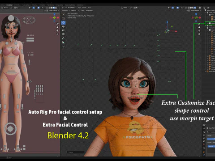Open Global orientation dropdown in picker viewport
The image size is (215, 161).
(5, 8)
